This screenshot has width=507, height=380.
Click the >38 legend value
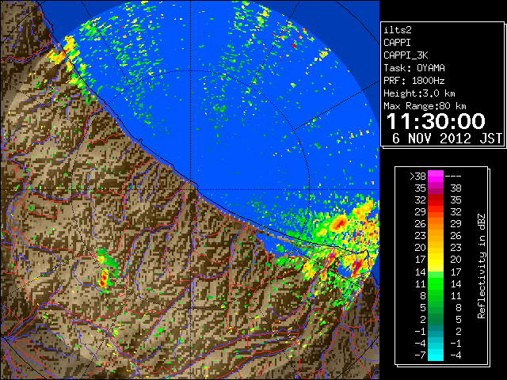[417, 177]
